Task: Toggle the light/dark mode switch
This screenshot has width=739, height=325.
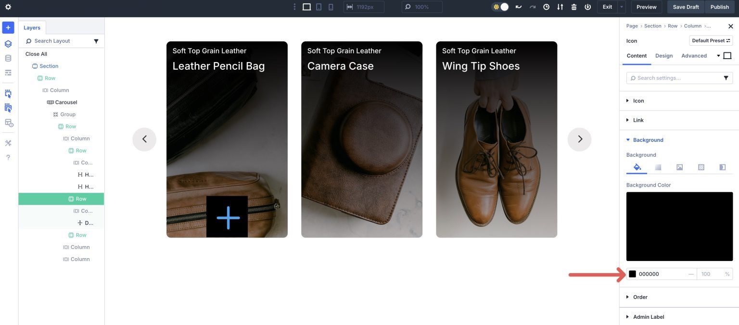Action: 500,7
